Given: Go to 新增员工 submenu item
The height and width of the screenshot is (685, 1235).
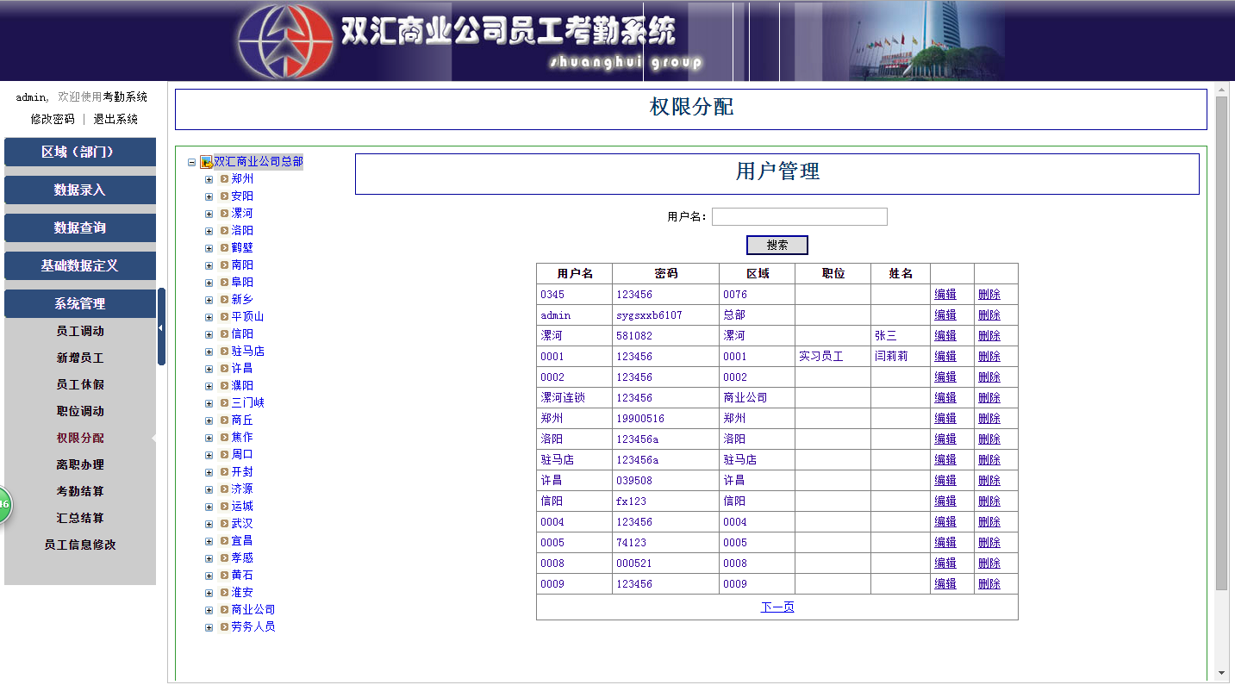Looking at the screenshot, I should (80, 358).
